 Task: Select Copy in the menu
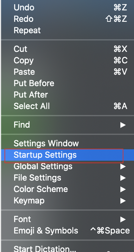[x=67, y=60]
